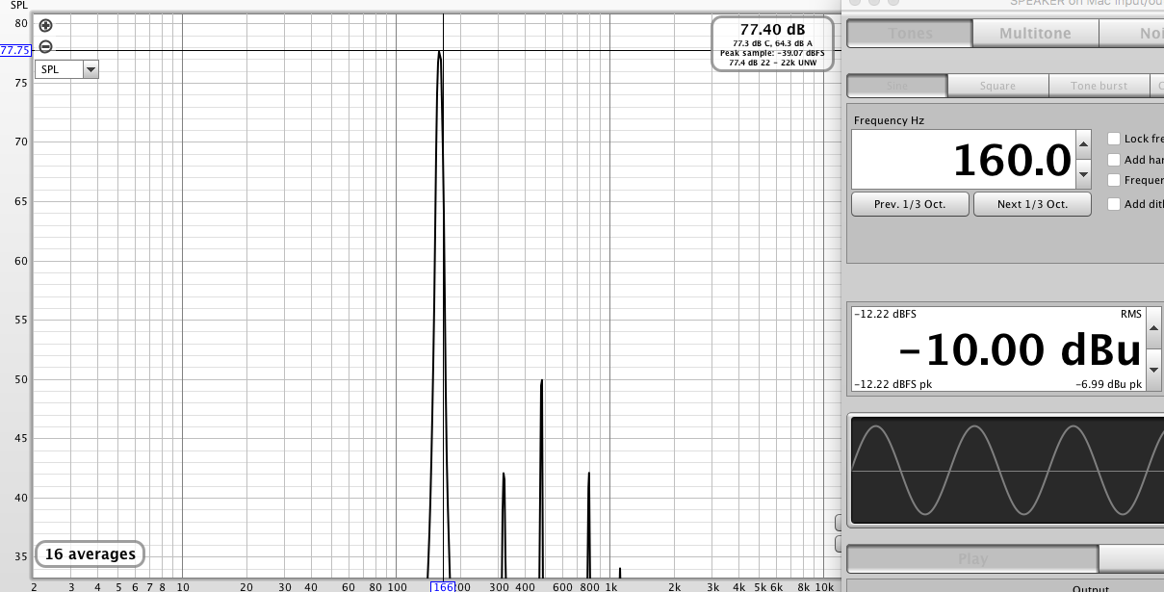Zoom in on the graph with the plus icon
This screenshot has width=1164, height=592.
click(x=45, y=26)
